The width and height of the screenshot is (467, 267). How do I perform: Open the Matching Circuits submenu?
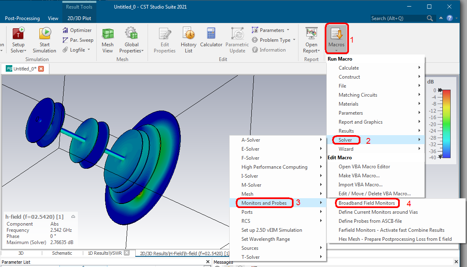point(376,95)
